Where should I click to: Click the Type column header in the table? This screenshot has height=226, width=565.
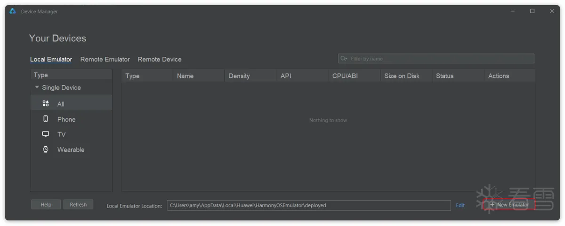pos(147,76)
